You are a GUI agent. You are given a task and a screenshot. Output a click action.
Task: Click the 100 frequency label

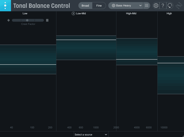coord(32,127)
